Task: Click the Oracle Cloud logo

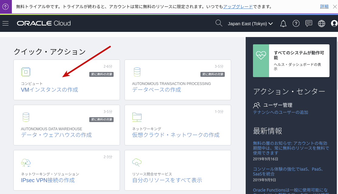Action: click(x=44, y=23)
